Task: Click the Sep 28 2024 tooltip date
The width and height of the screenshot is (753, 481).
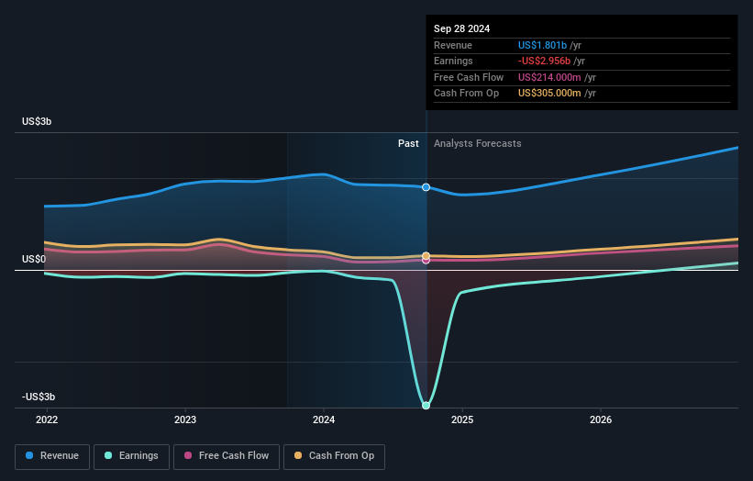Action: (461, 28)
